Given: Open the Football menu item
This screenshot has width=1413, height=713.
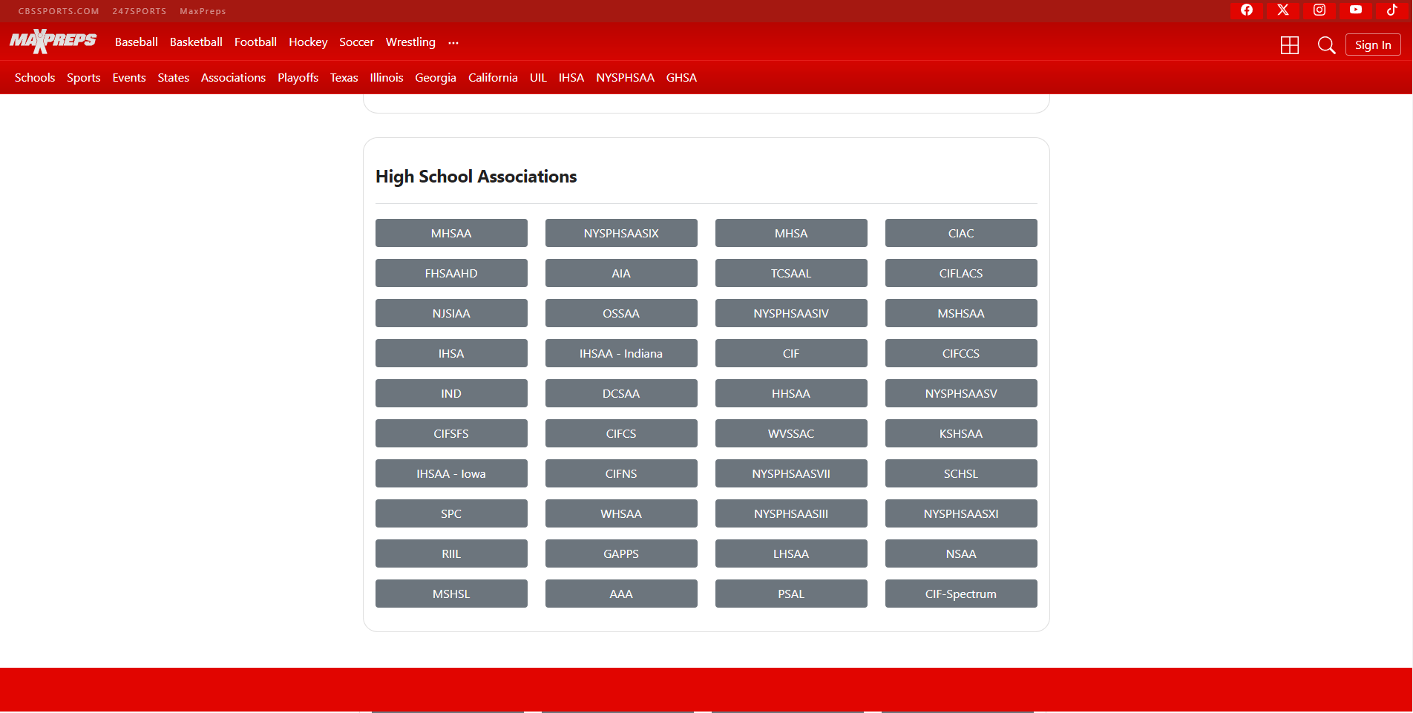Looking at the screenshot, I should [x=255, y=42].
